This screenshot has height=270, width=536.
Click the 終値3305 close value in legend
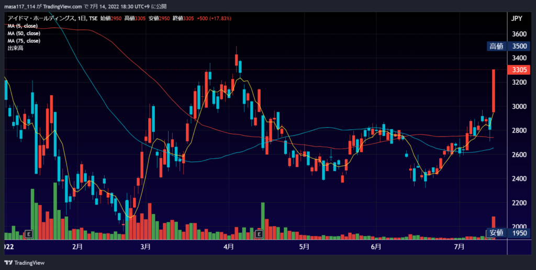click(184, 18)
